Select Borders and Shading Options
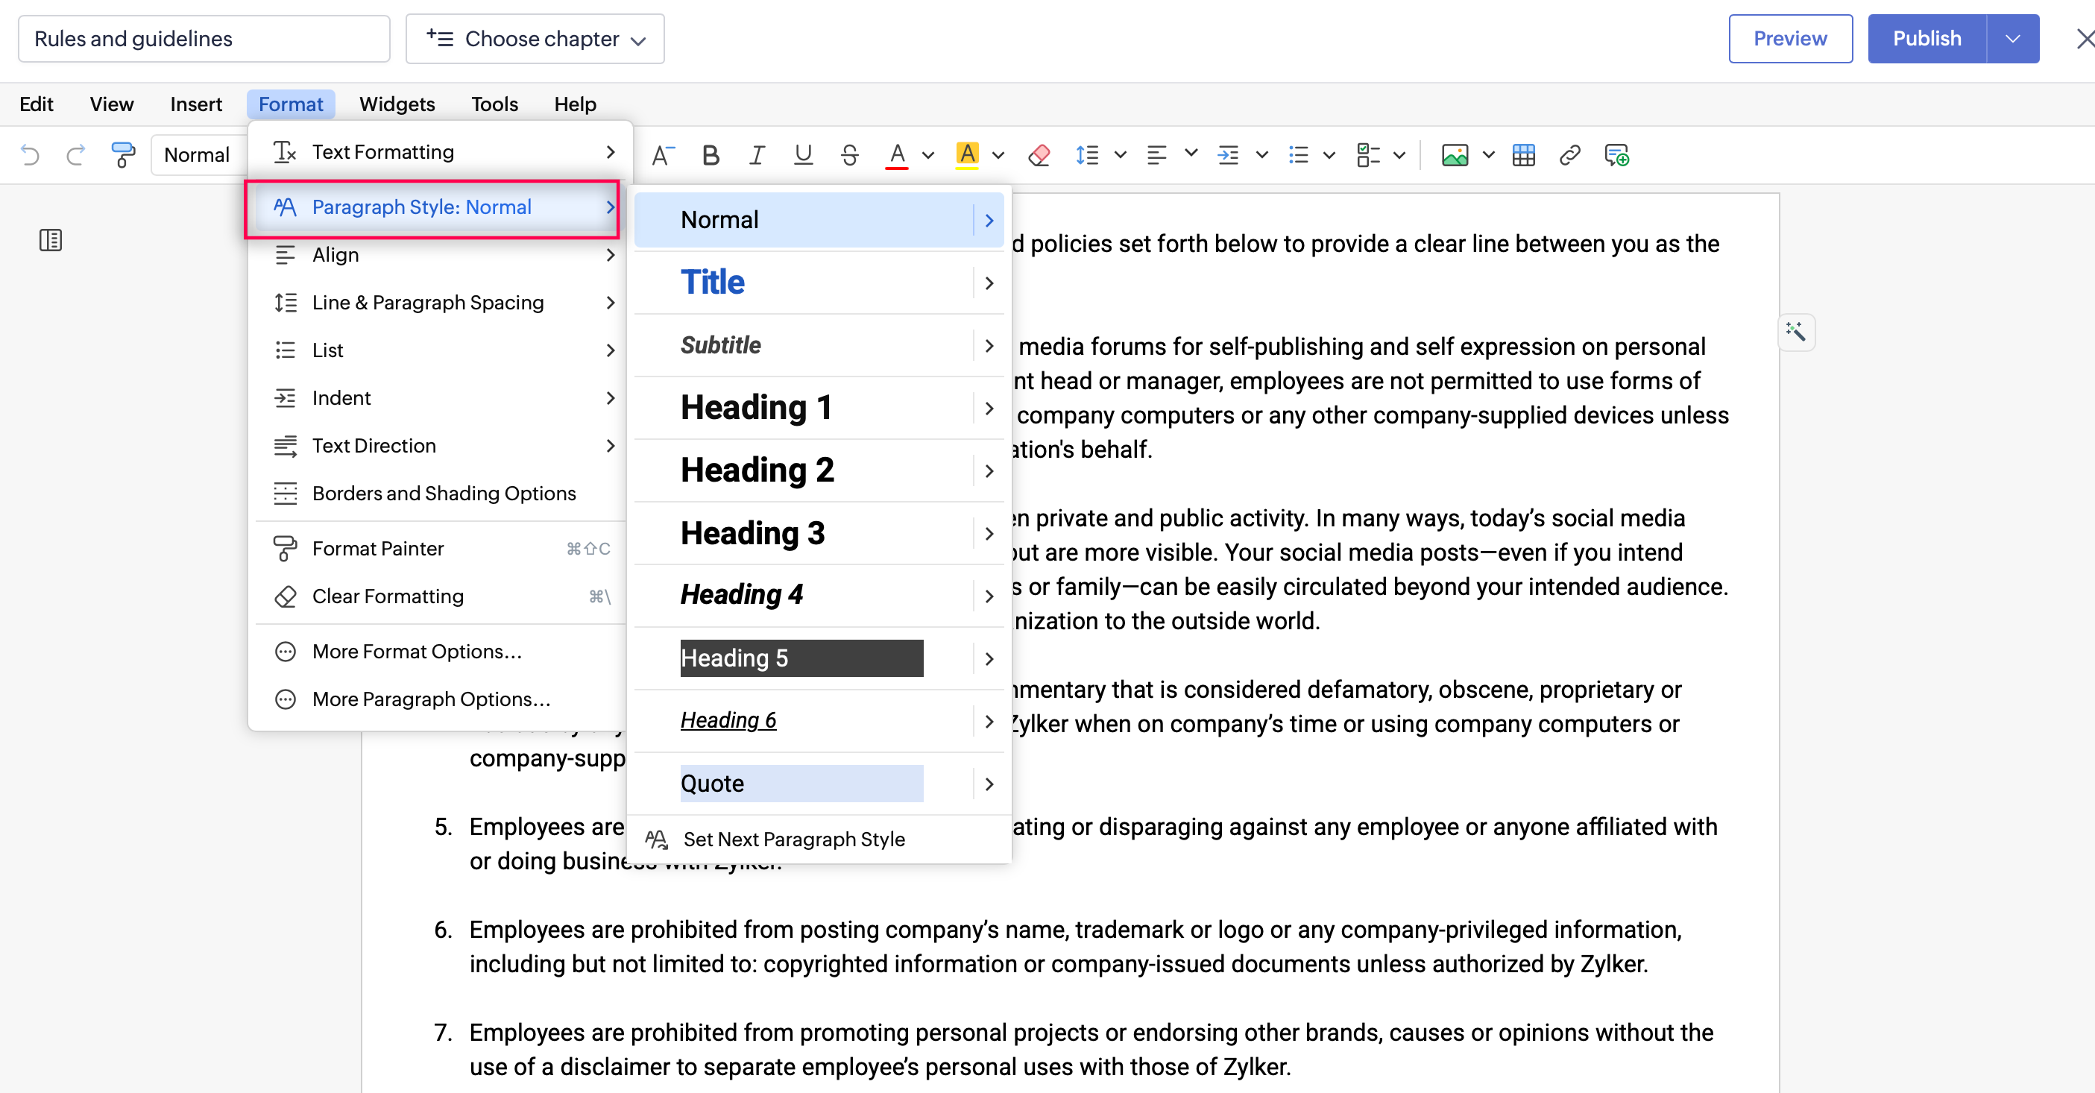The image size is (2095, 1093). (x=444, y=493)
